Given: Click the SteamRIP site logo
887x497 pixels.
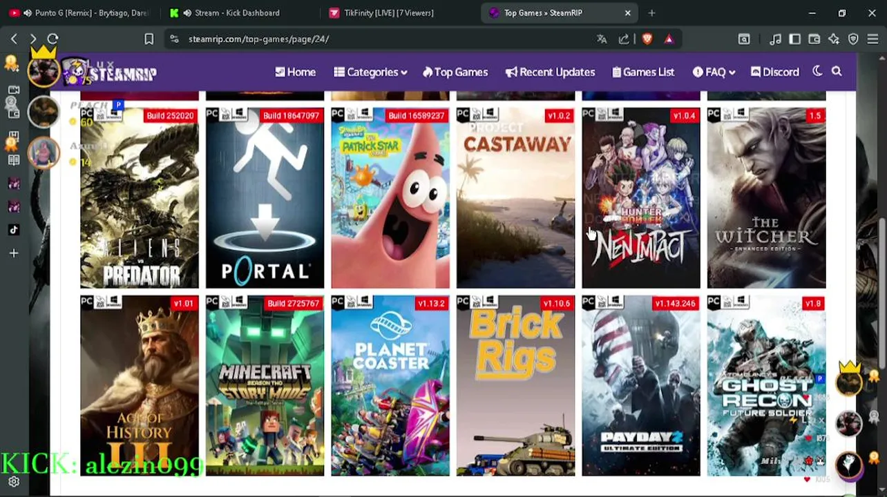Looking at the screenshot, I should coord(109,72).
